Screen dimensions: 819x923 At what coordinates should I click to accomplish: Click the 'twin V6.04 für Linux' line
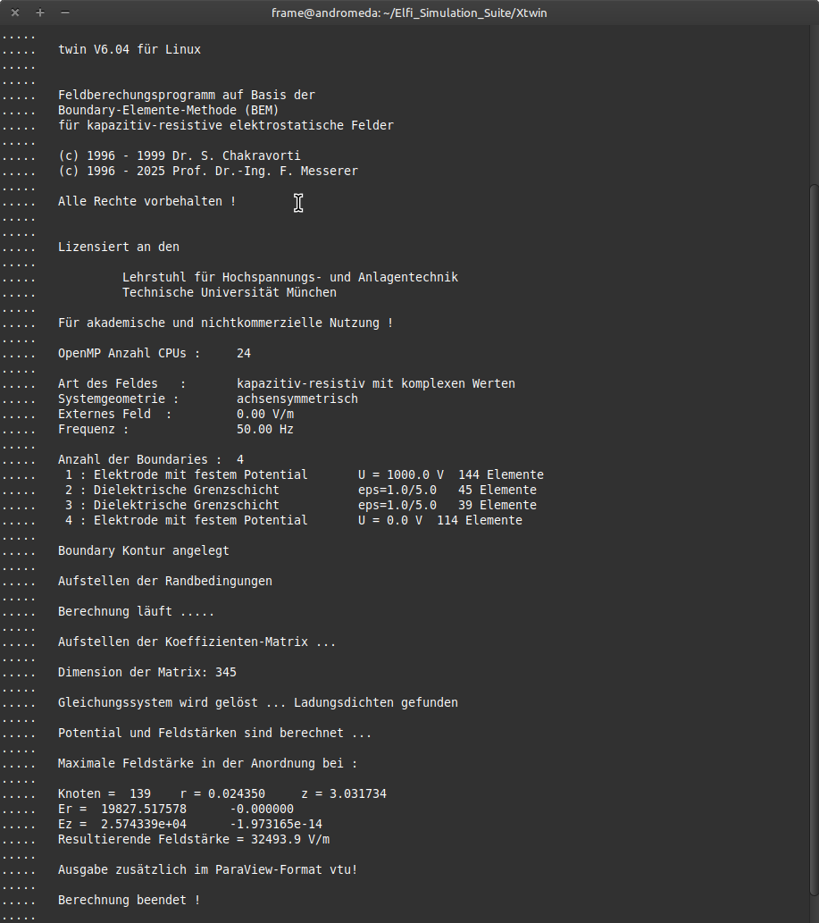(x=130, y=49)
